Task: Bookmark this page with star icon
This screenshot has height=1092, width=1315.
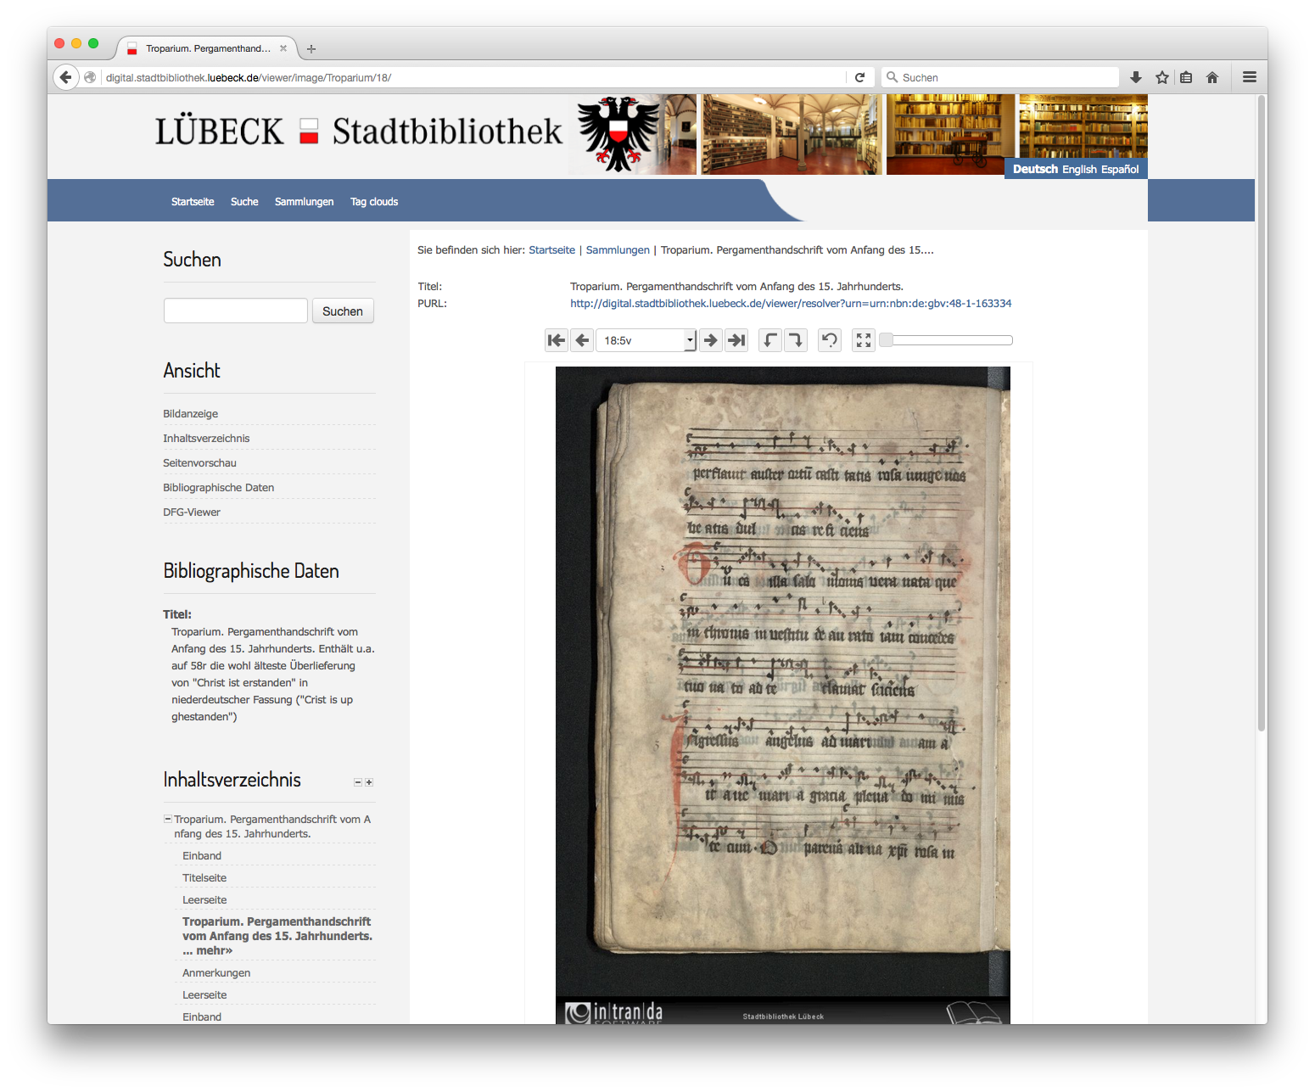Action: (x=1162, y=77)
